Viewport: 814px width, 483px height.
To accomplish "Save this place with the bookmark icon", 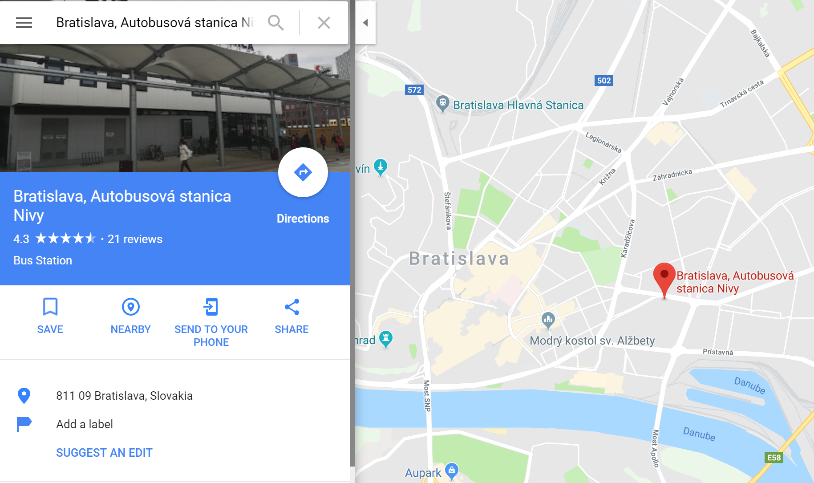I will tap(50, 307).
